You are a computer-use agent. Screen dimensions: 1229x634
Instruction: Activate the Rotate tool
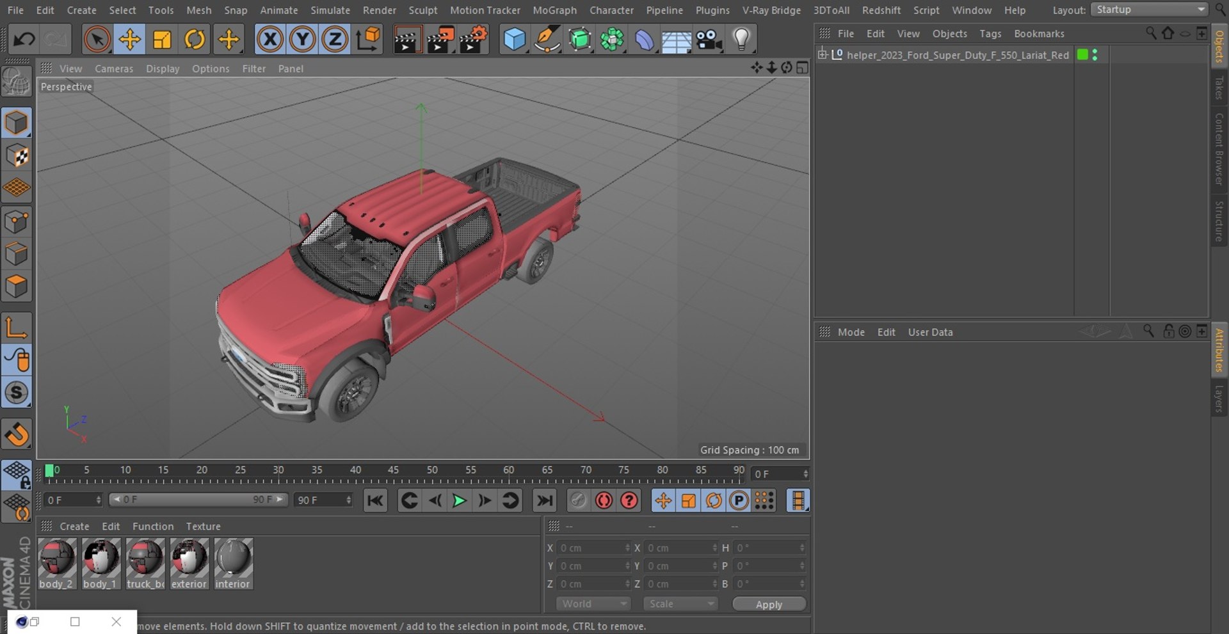[x=195, y=40]
